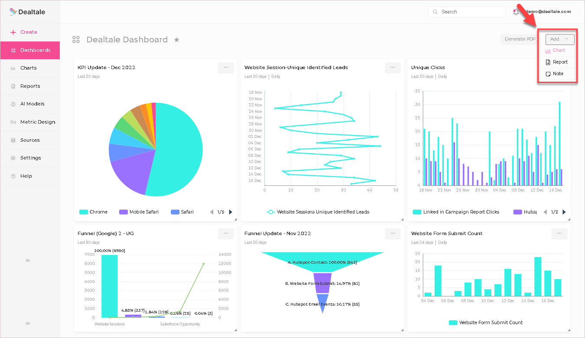
Task: Toggle the Chrome legend entry in pie chart
Action: pos(93,212)
